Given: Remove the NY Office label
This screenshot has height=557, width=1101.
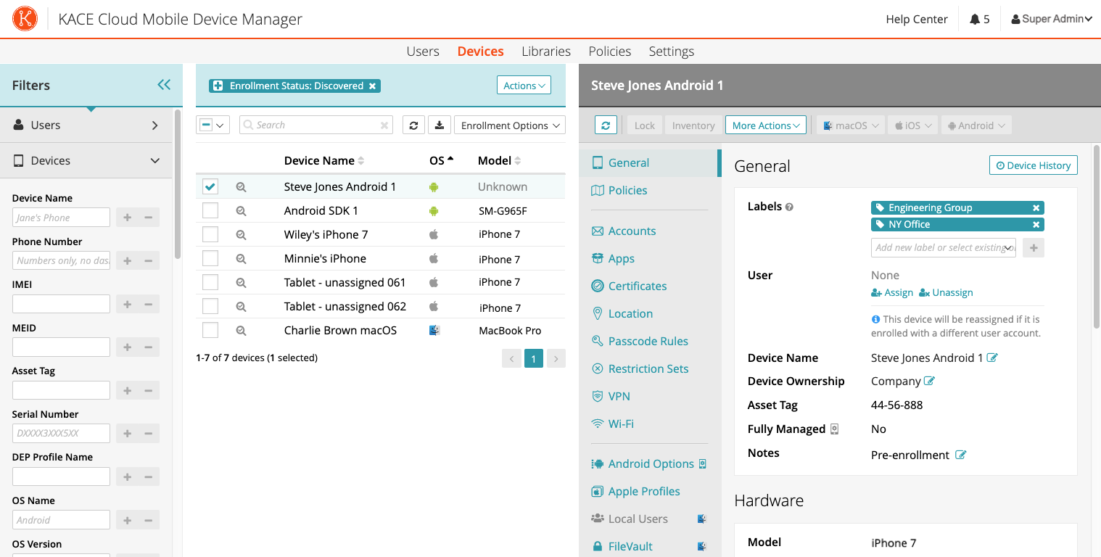Looking at the screenshot, I should [x=1036, y=225].
